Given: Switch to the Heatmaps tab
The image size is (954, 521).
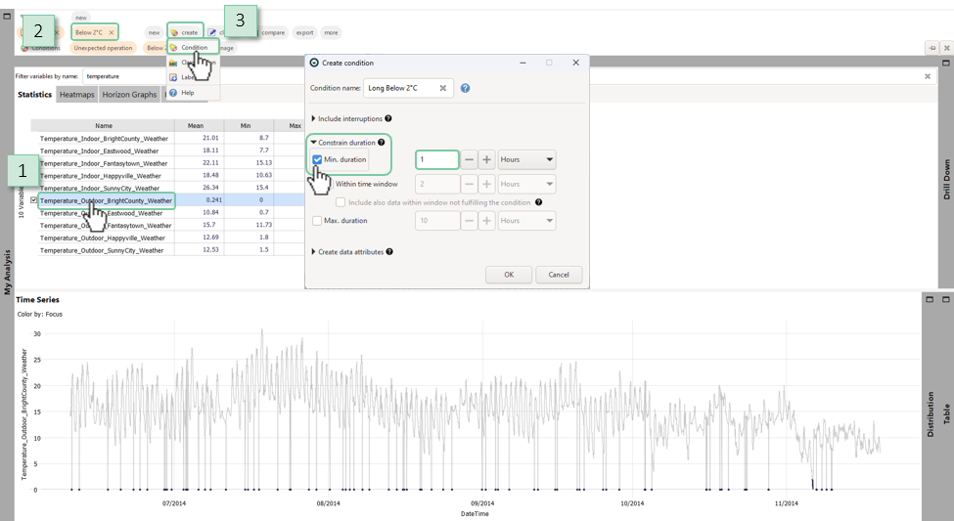Looking at the screenshot, I should [76, 95].
